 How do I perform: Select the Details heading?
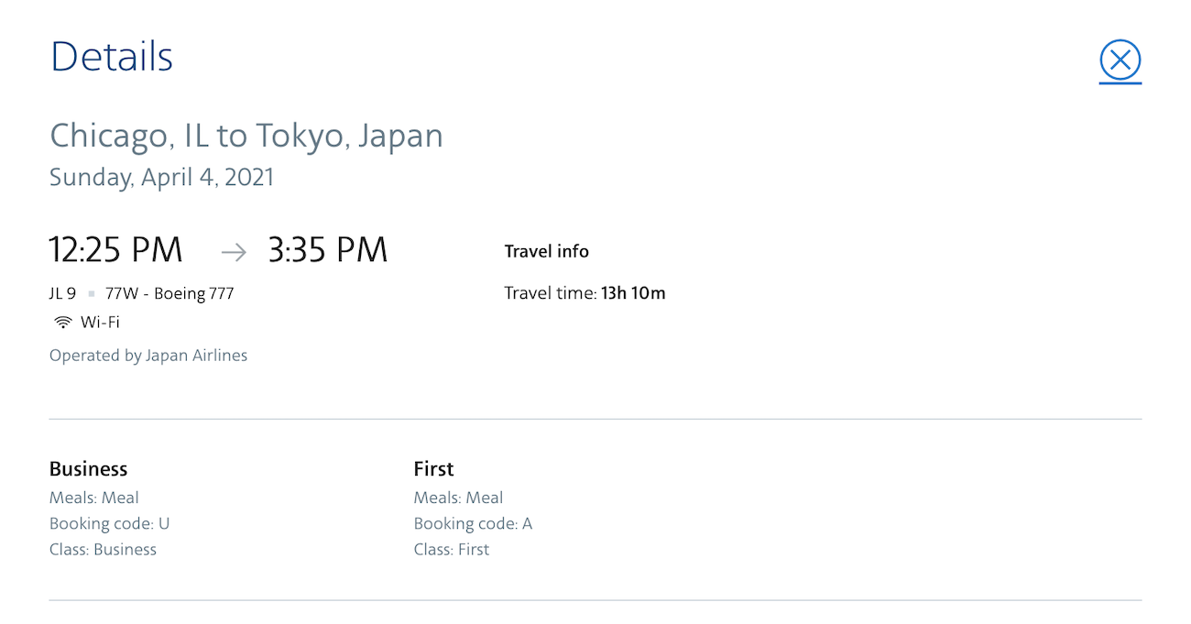pyautogui.click(x=111, y=56)
